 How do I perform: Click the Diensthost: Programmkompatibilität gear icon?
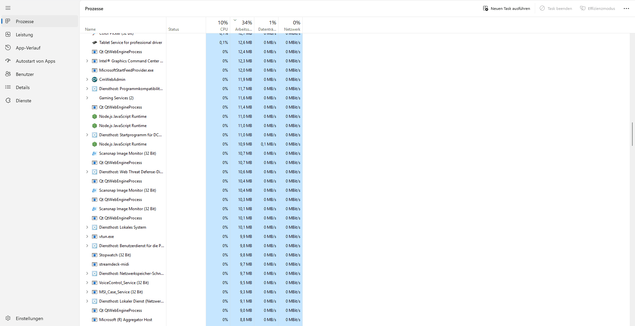pos(95,89)
